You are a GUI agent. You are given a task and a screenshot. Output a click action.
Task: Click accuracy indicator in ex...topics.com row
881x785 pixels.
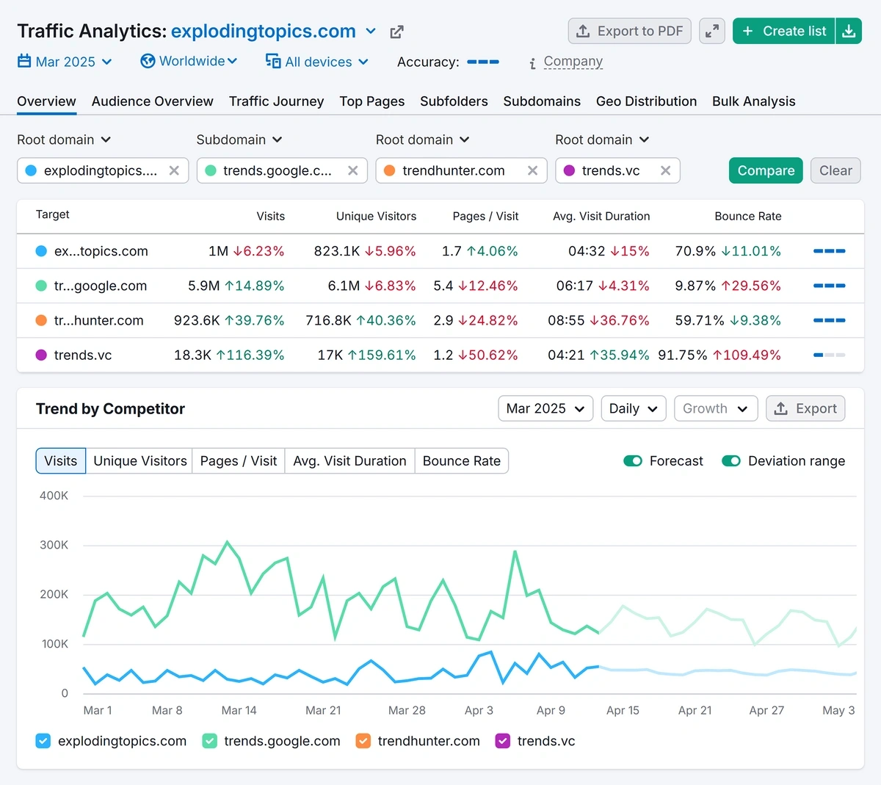point(829,251)
